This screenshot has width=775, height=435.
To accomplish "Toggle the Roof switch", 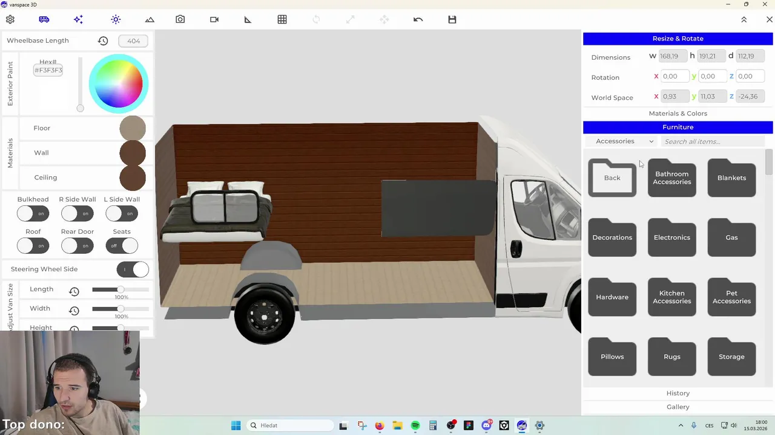I will coord(33,246).
